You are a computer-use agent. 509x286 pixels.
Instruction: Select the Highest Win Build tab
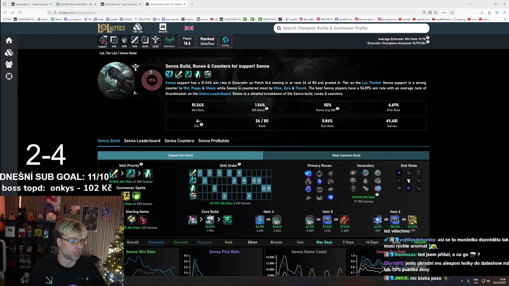(181, 155)
